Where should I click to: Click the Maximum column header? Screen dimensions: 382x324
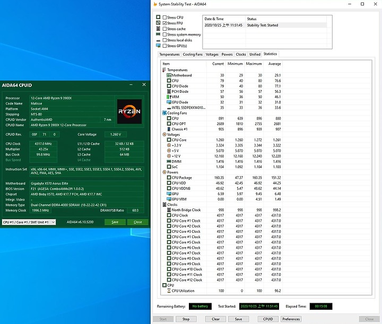point(254,64)
